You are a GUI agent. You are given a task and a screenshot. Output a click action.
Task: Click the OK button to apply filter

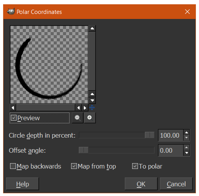(x=141, y=184)
